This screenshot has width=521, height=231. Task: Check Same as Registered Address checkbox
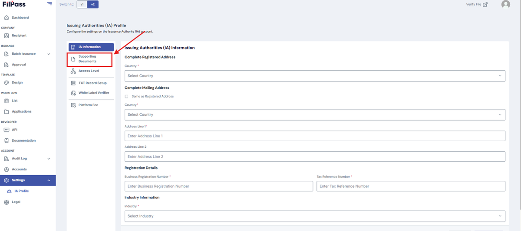(126, 96)
